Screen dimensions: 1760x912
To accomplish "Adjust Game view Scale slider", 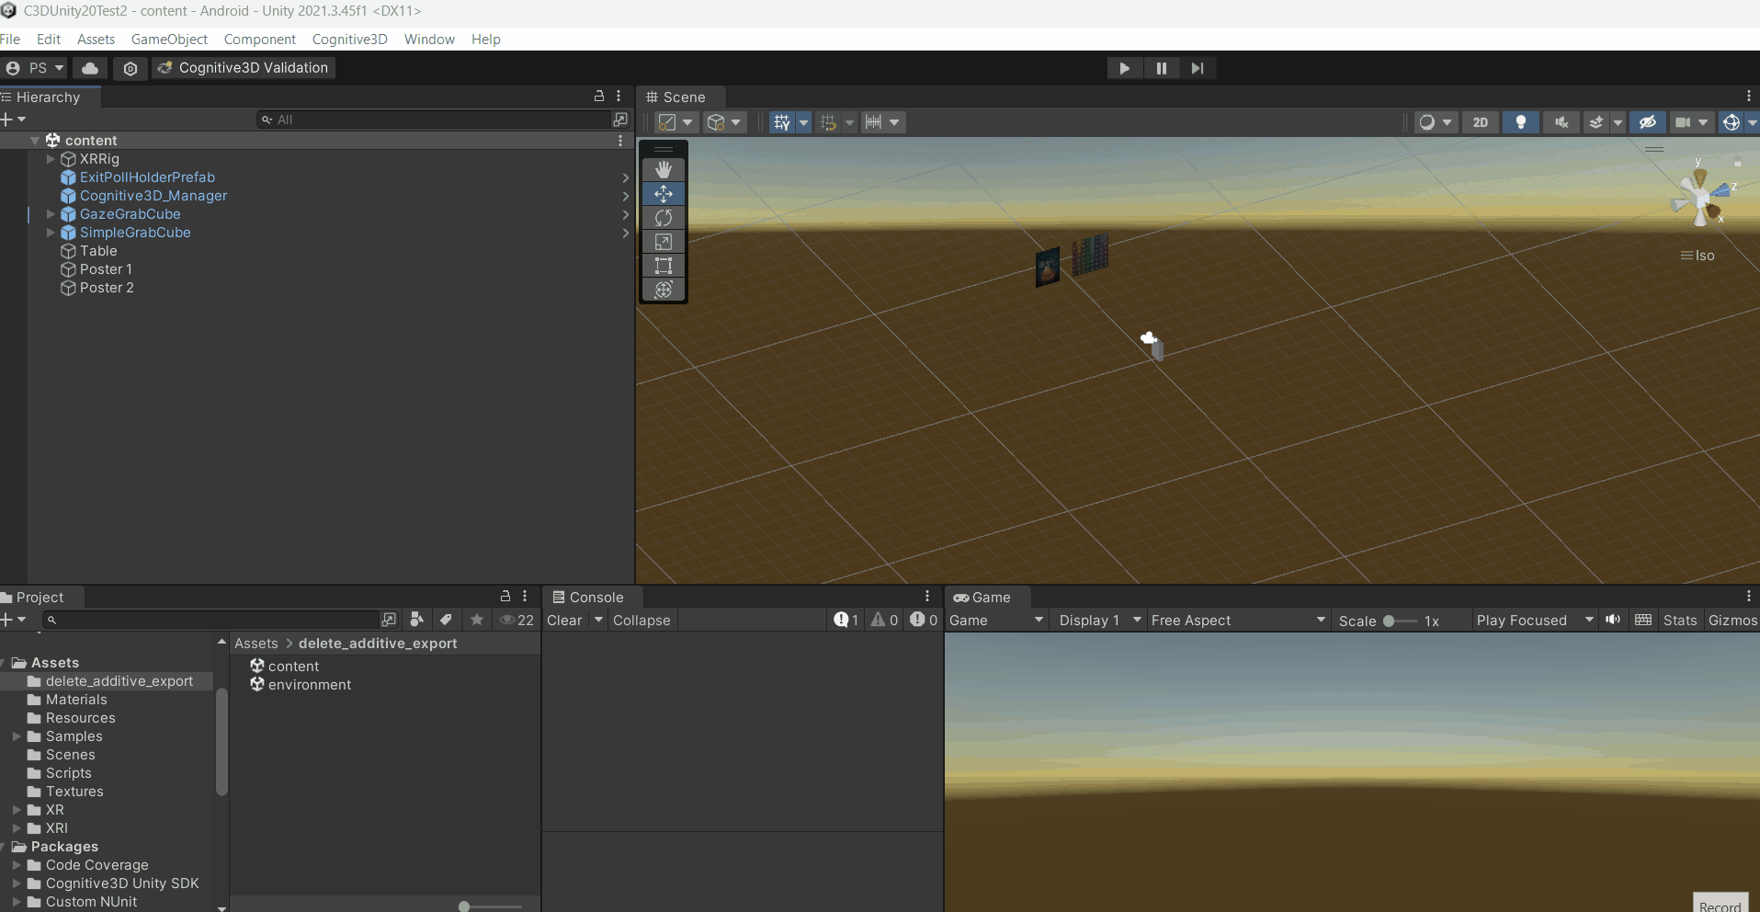I will pyautogui.click(x=1401, y=621).
